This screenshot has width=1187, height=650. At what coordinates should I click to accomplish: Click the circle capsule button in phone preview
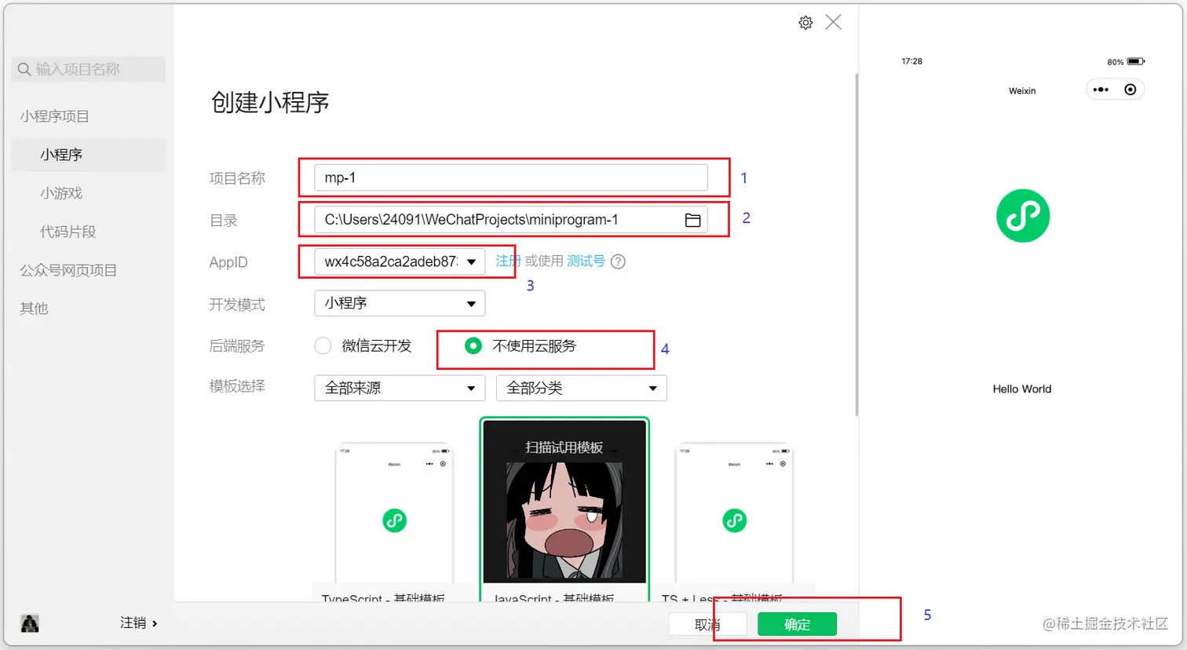pyautogui.click(x=1130, y=89)
